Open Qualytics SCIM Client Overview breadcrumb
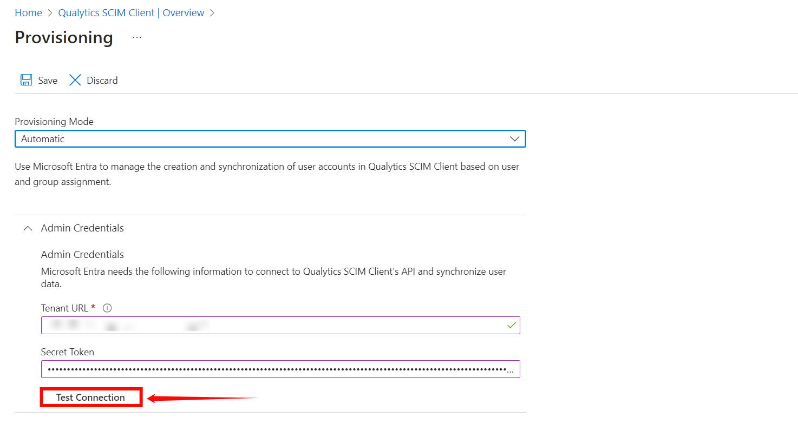798x424 pixels. (132, 12)
